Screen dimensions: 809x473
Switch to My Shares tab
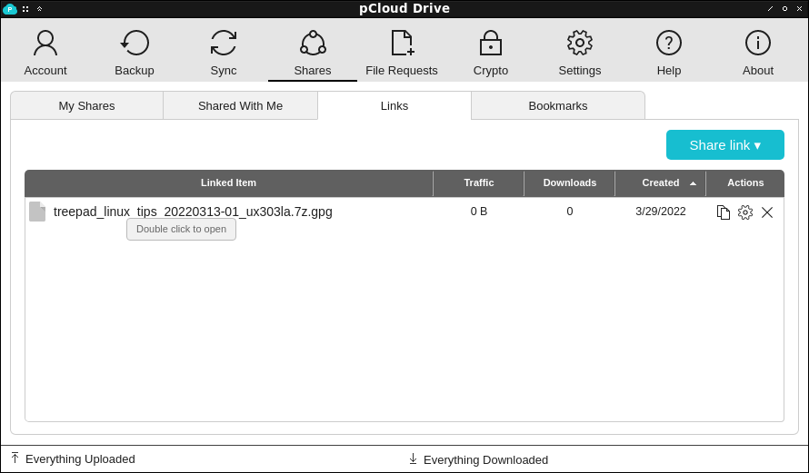pyautogui.click(x=86, y=105)
